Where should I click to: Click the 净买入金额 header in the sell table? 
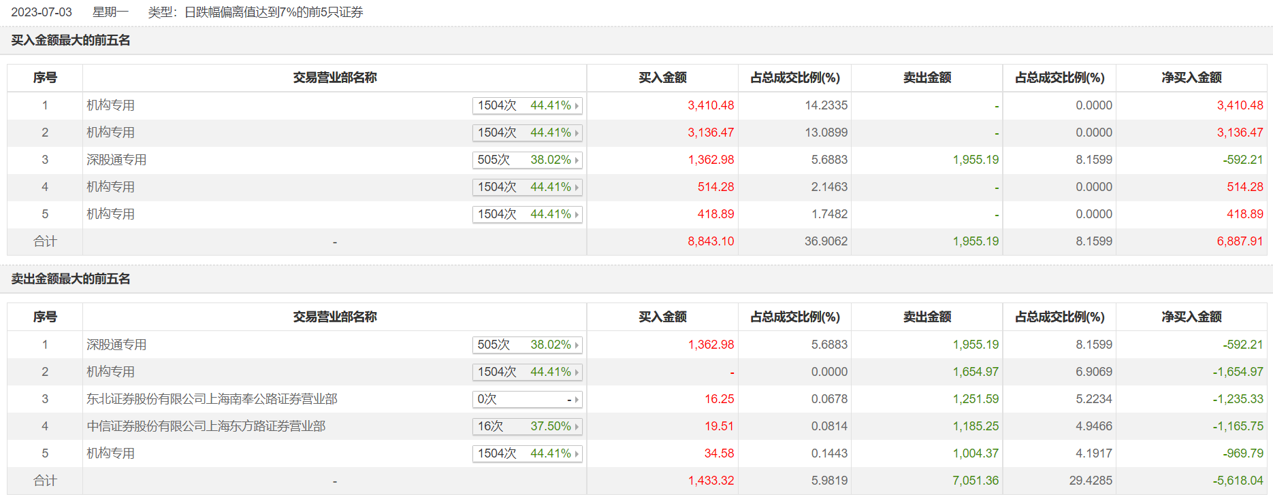pyautogui.click(x=1191, y=317)
